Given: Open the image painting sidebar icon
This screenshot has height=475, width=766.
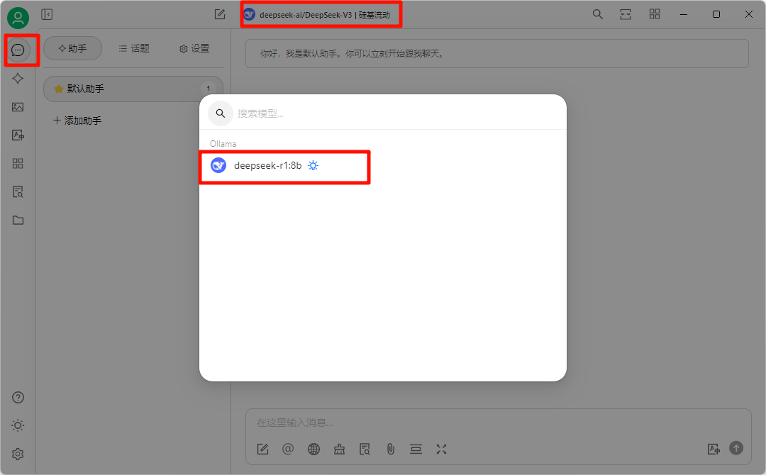Looking at the screenshot, I should click(18, 107).
